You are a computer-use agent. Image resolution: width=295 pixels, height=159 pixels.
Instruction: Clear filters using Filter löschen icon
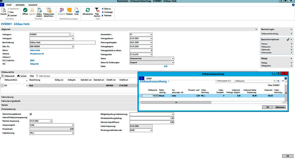[97, 10]
